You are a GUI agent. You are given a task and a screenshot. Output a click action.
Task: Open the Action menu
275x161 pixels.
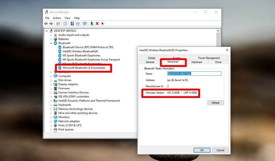point(57,18)
